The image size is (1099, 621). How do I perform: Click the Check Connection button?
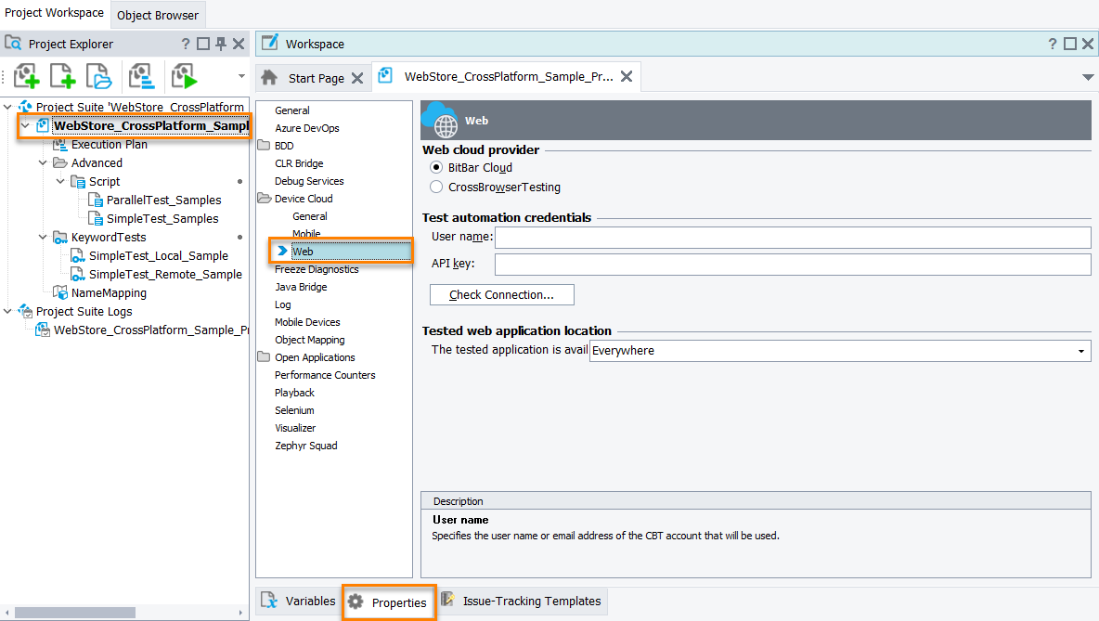pos(501,295)
